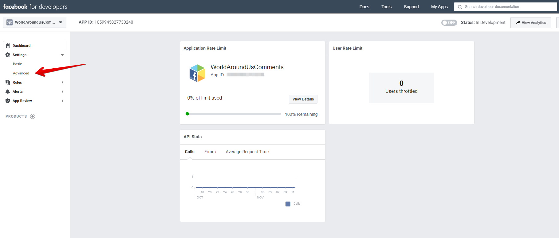Viewport: 559px width, 238px height.
Task: Open the My Apps menu
Action: pos(439,7)
